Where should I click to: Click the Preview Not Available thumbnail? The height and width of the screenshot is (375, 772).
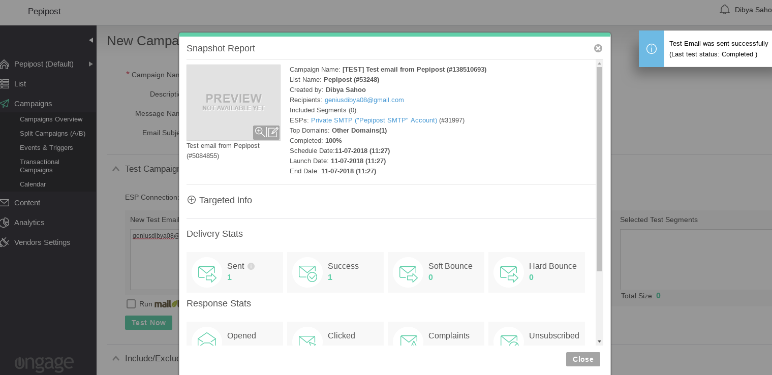coord(233,103)
